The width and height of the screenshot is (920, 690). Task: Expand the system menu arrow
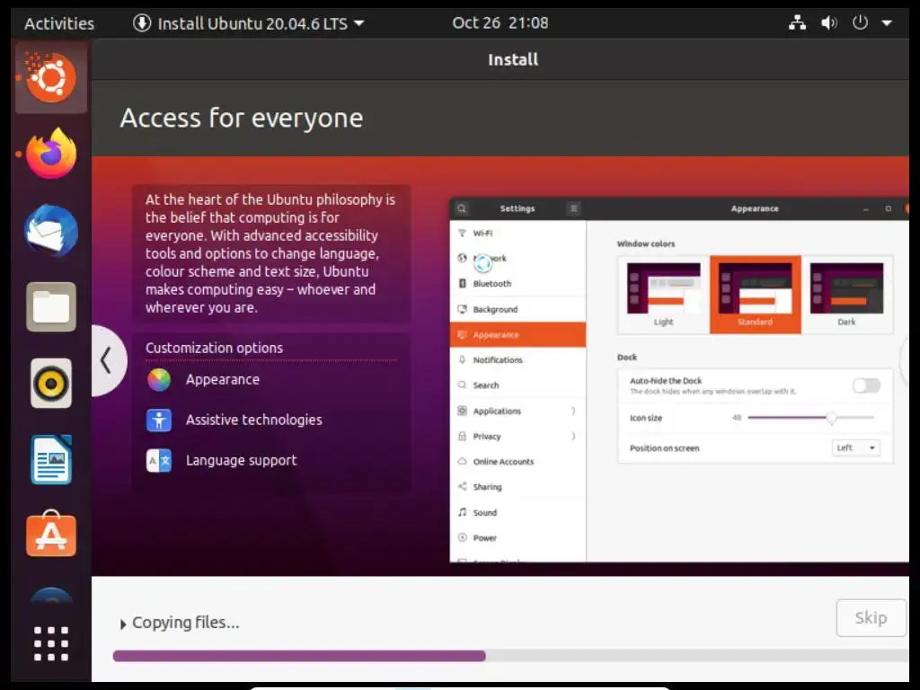(887, 22)
